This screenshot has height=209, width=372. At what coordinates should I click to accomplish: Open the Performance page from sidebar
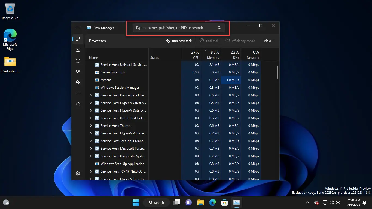[78, 50]
